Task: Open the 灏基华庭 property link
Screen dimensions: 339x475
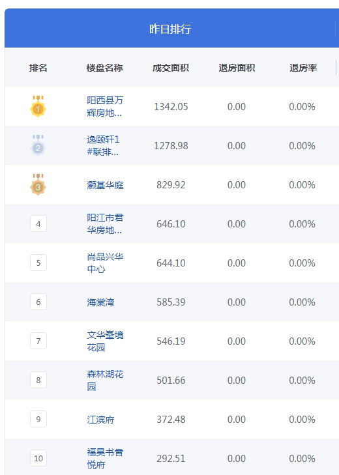Action: 105,185
